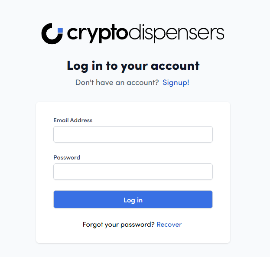
Task: Select the "Log in to your account" heading
Action: tap(133, 66)
